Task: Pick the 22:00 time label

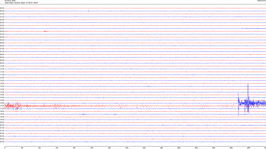Action: [2, 134]
